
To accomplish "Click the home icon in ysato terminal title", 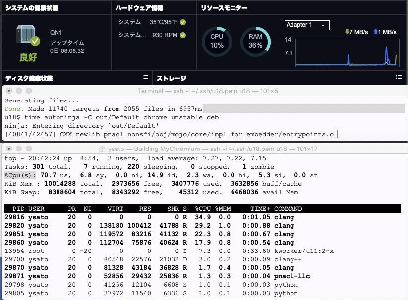I will 103,149.
